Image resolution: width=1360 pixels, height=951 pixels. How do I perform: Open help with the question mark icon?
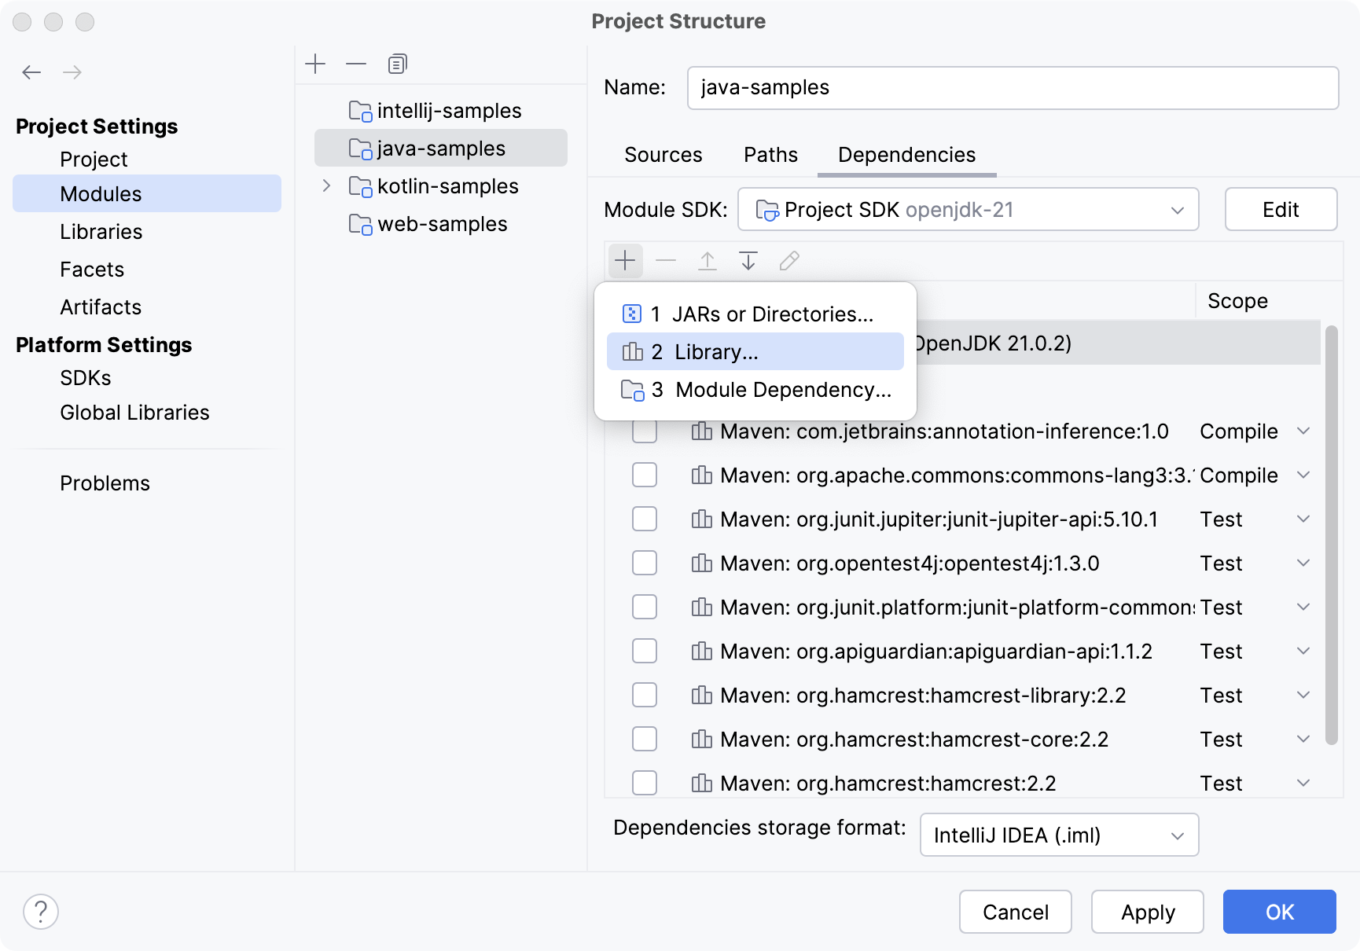42,912
